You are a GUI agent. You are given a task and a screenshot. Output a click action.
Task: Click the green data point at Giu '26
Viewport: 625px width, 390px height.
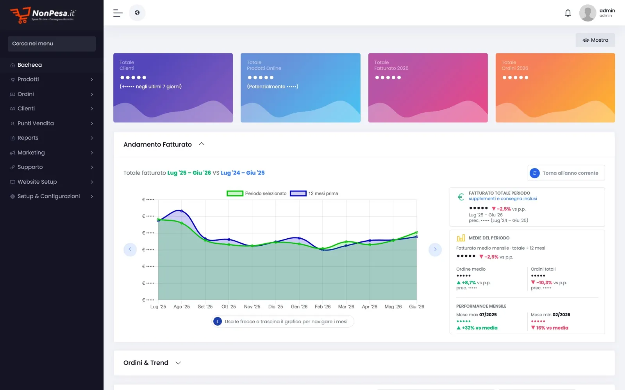(416, 232)
